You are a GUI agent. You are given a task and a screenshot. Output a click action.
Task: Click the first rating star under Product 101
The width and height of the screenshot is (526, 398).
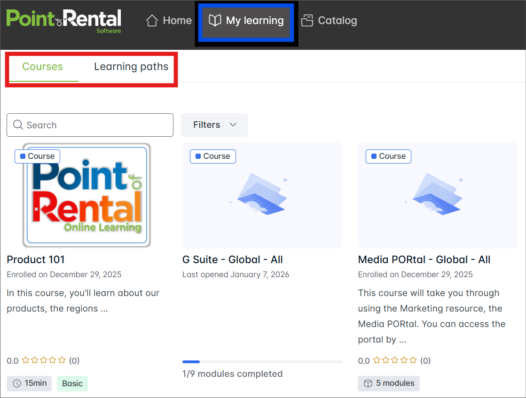coord(26,360)
